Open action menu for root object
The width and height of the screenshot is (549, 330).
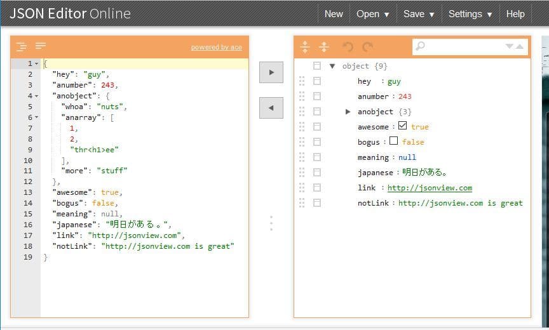tap(317, 66)
